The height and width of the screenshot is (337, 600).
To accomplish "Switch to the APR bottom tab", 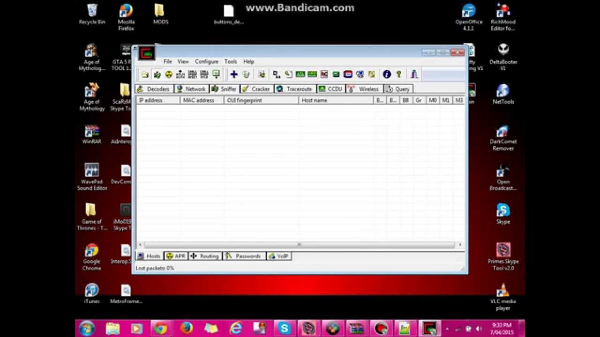I will (x=175, y=256).
